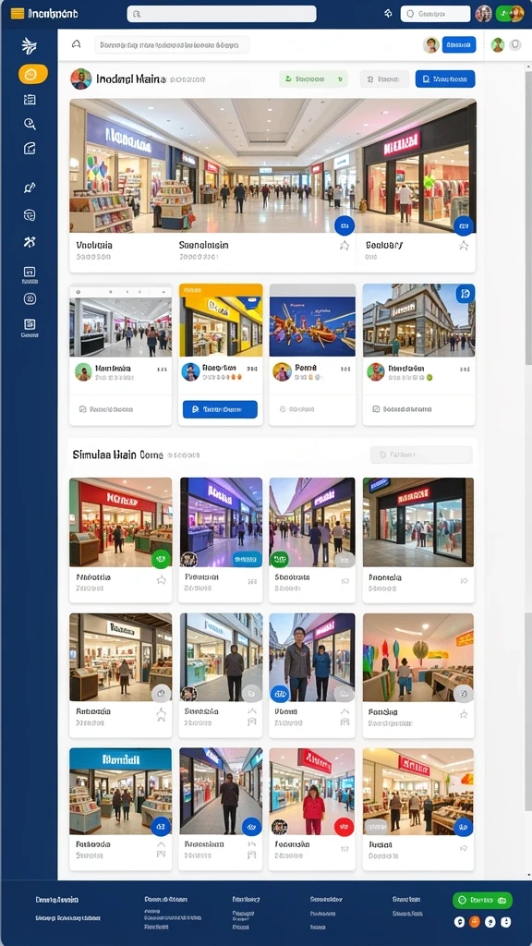Click the green button in the footer
Image resolution: width=532 pixels, height=946 pixels.
482,900
